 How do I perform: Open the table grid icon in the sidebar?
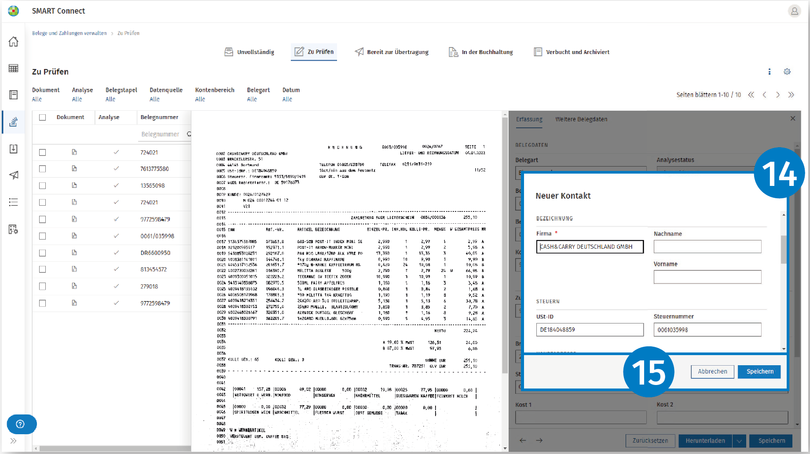coord(13,68)
